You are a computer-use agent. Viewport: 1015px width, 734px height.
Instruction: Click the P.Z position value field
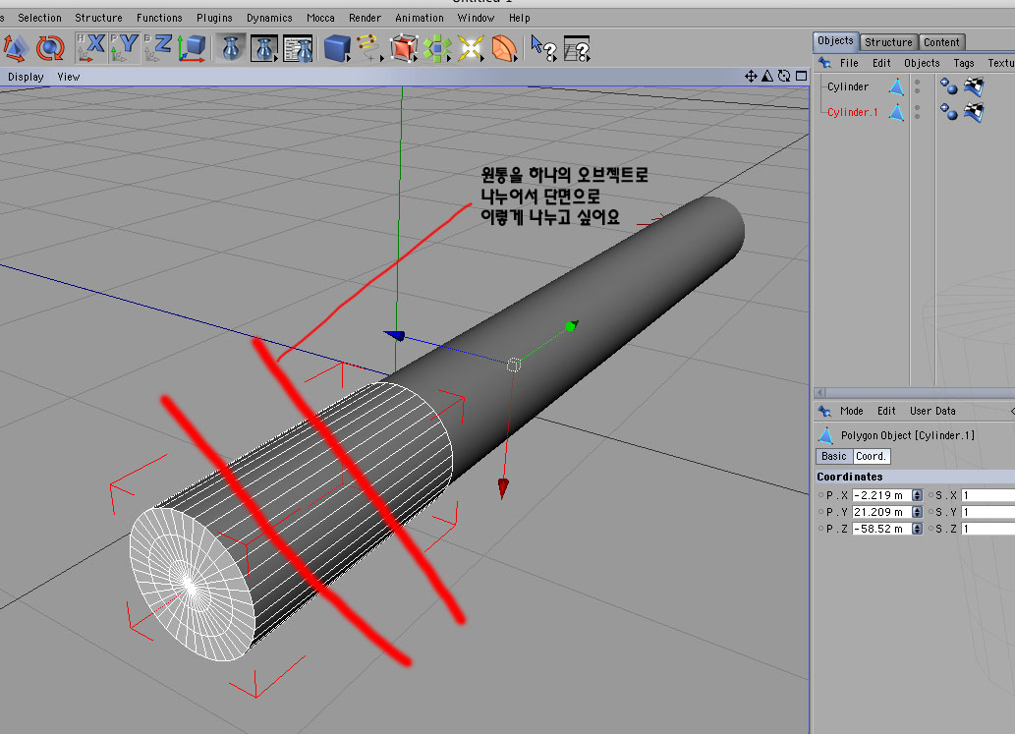click(x=881, y=529)
